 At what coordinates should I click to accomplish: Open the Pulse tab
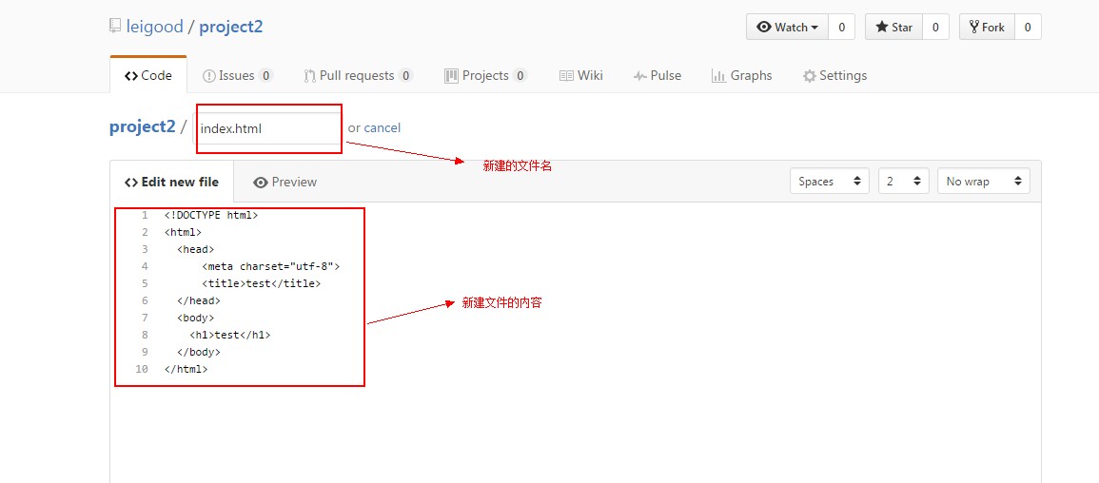(x=657, y=76)
